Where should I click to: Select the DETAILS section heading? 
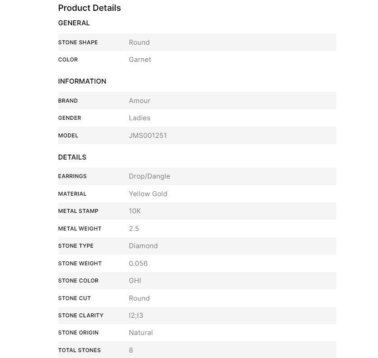72,157
